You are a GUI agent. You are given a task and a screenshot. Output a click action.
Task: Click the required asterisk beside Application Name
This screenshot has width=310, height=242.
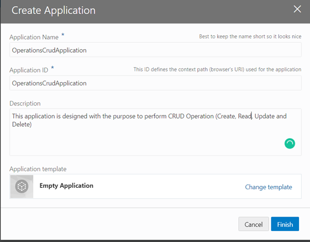[63, 35]
